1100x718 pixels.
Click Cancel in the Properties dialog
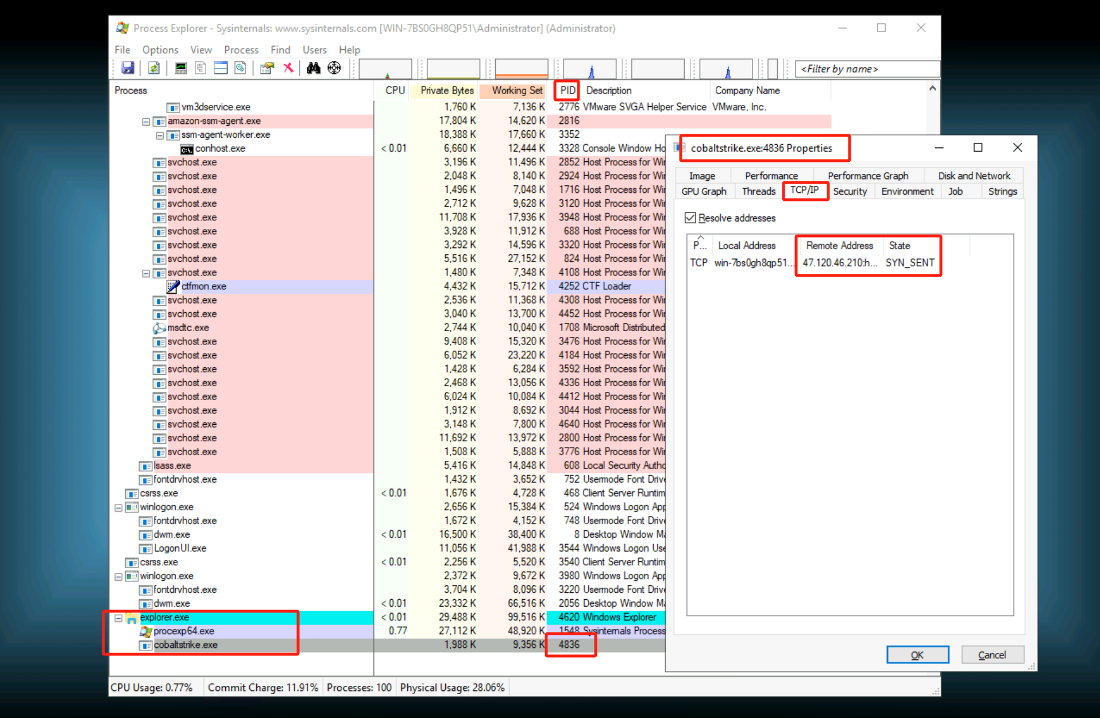992,655
